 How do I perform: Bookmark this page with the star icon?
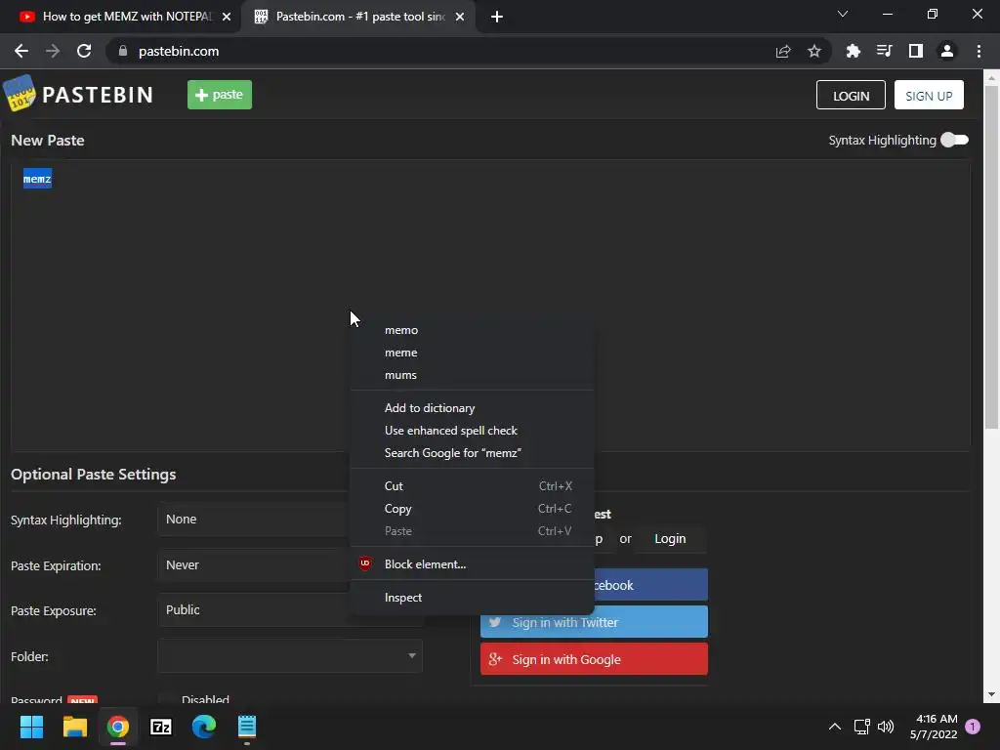coord(814,51)
